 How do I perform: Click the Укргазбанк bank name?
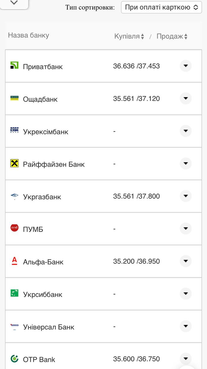coord(42,197)
